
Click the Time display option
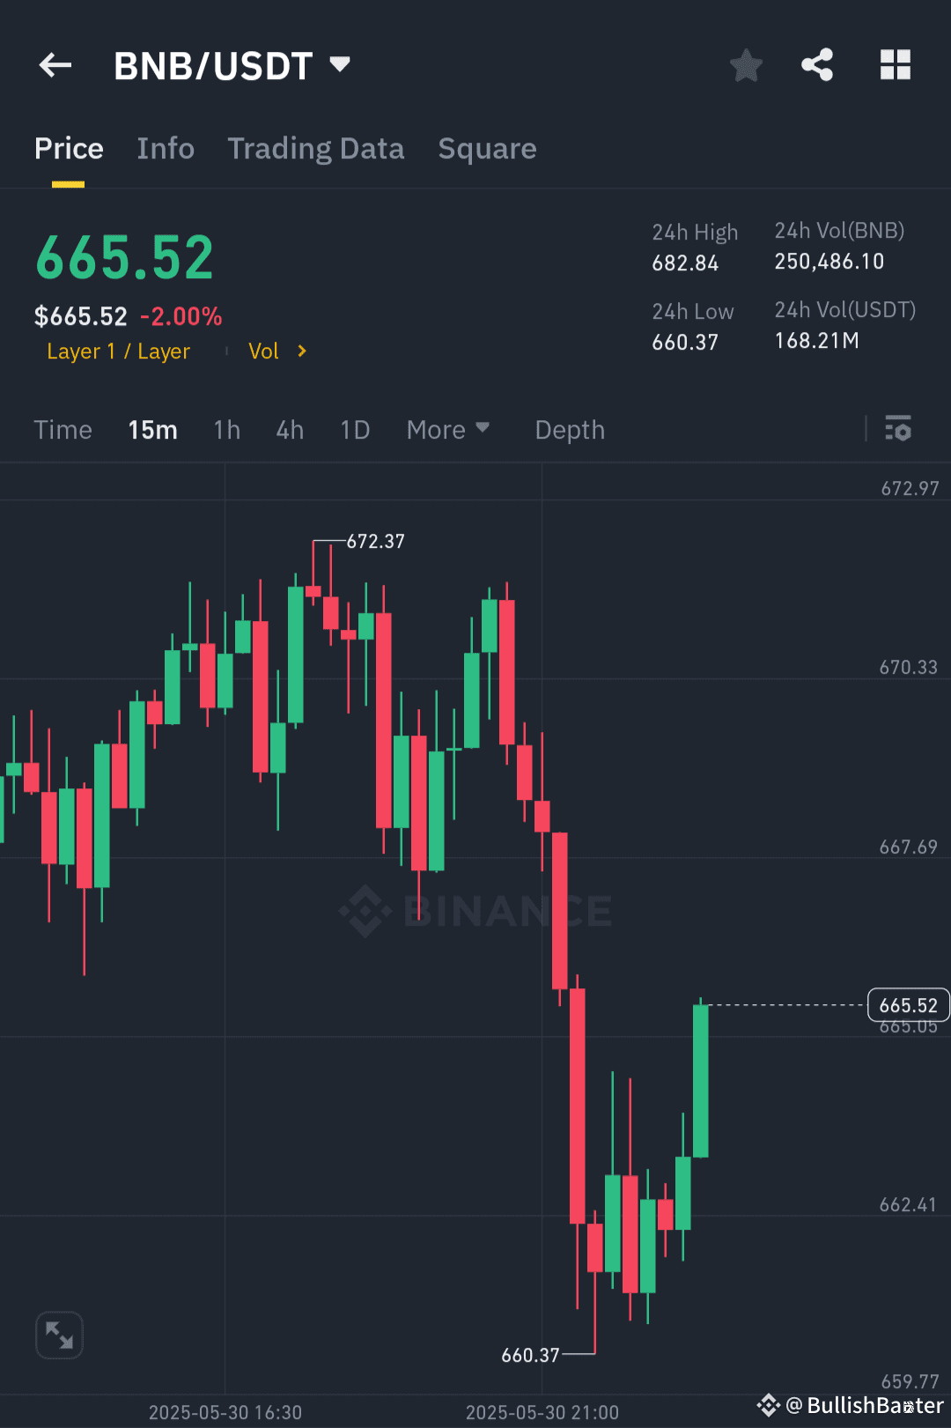(x=63, y=429)
